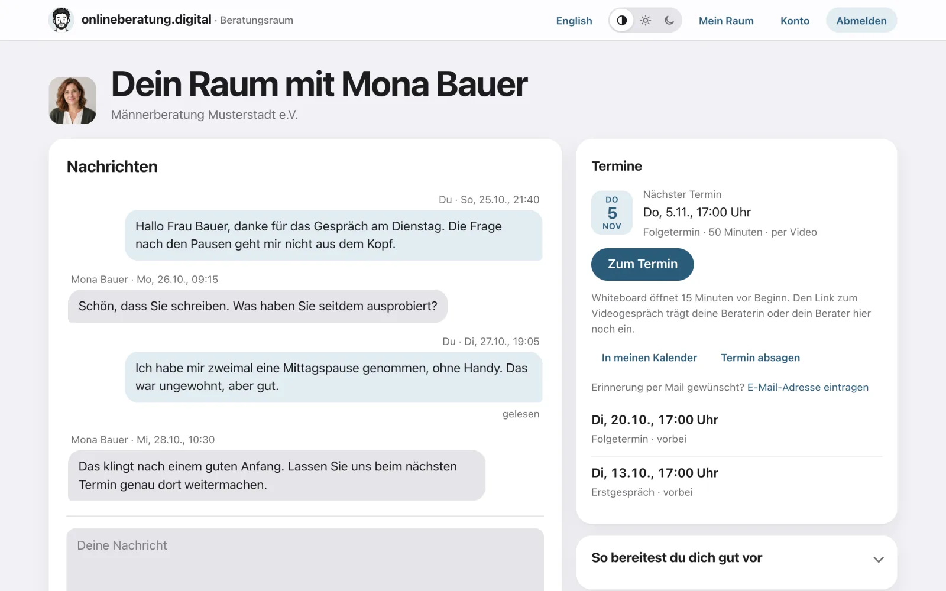Click the Zum Termin button
This screenshot has width=946, height=591.
tap(643, 264)
